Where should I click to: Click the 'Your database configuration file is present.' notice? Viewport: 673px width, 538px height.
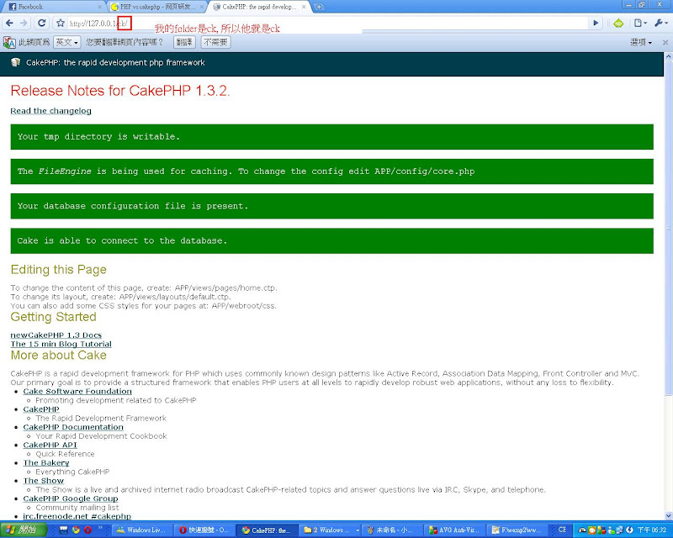[x=331, y=206]
